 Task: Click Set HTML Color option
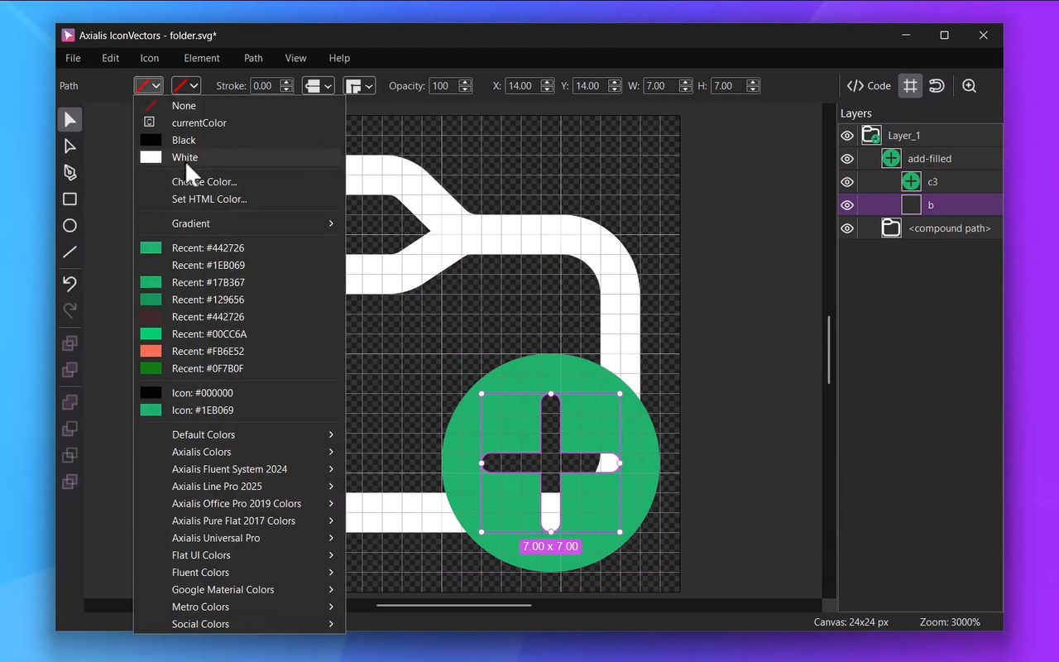click(209, 199)
